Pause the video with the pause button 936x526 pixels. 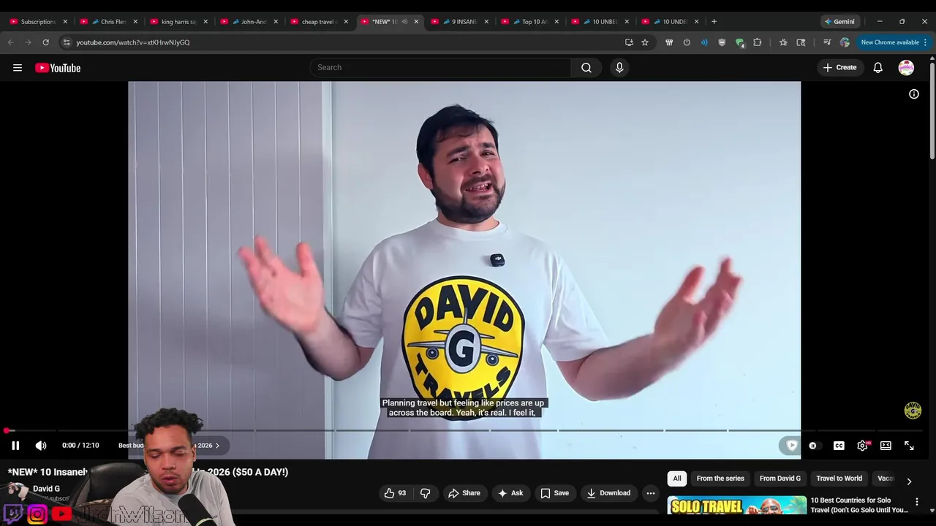(x=15, y=446)
